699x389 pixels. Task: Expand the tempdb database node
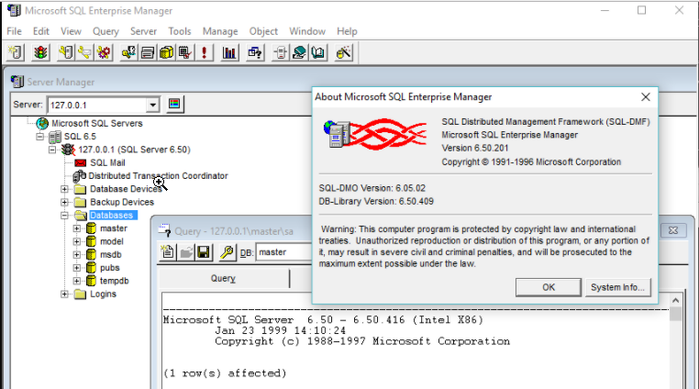click(x=77, y=281)
